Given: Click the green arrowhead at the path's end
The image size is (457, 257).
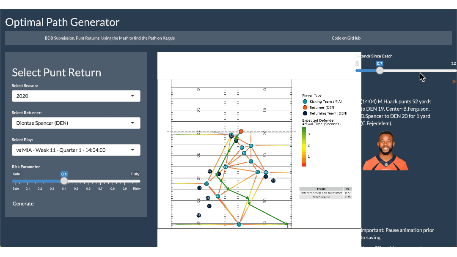Looking at the screenshot, I should pos(287,224).
